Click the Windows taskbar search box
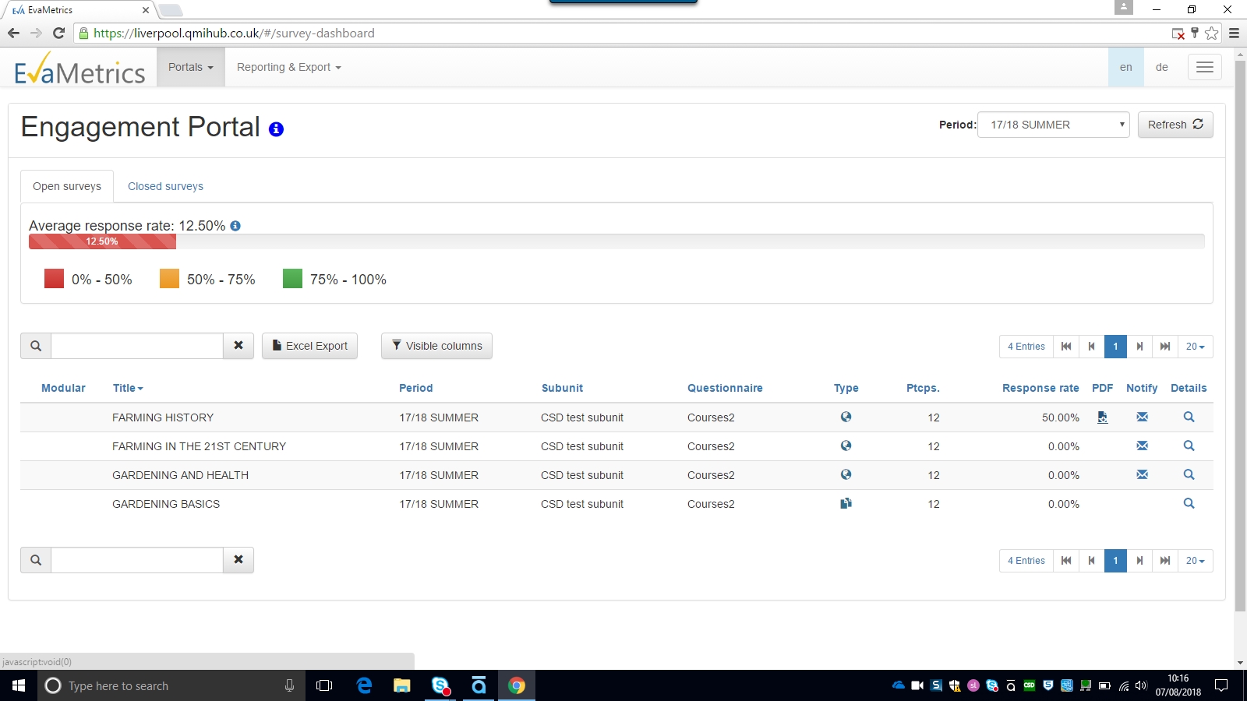 (x=171, y=685)
